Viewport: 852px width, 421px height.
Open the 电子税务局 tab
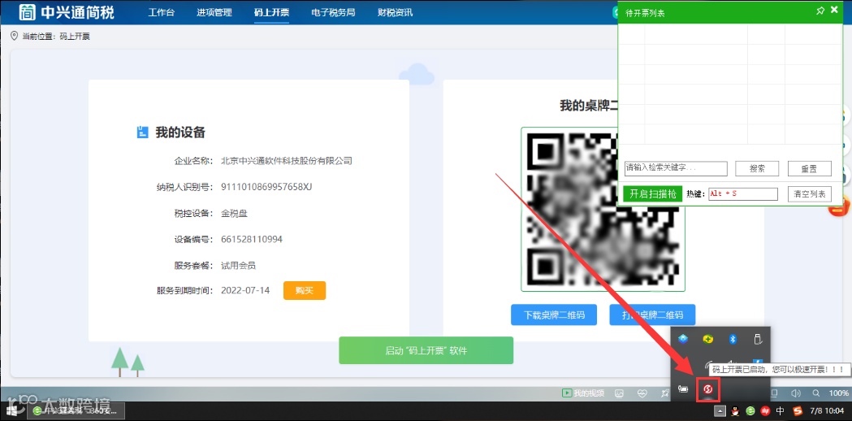point(333,12)
